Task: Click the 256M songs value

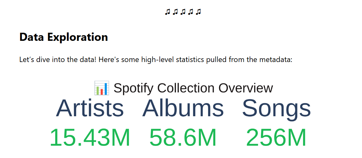Action: click(276, 138)
